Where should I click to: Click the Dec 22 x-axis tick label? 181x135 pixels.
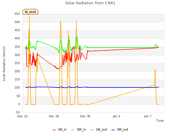pyautogui.click(x=23, y=116)
